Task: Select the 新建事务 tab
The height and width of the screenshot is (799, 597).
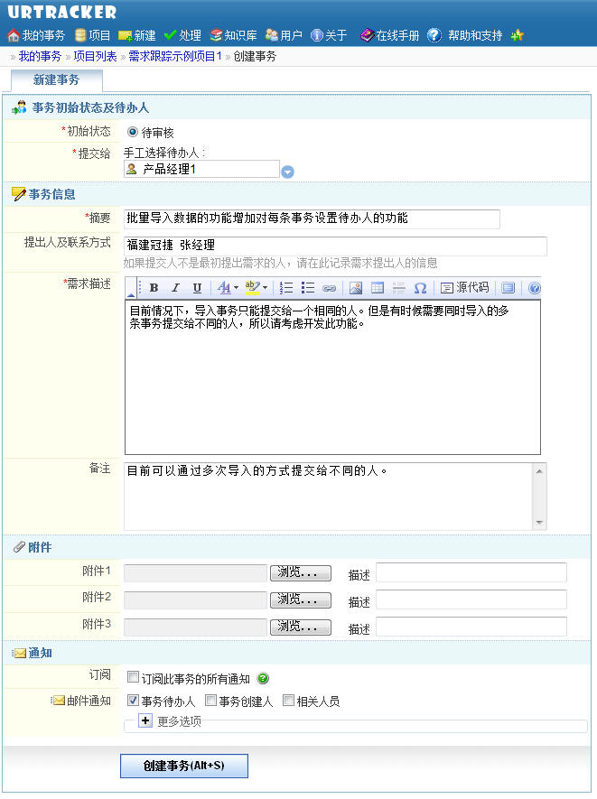Action: click(x=57, y=80)
